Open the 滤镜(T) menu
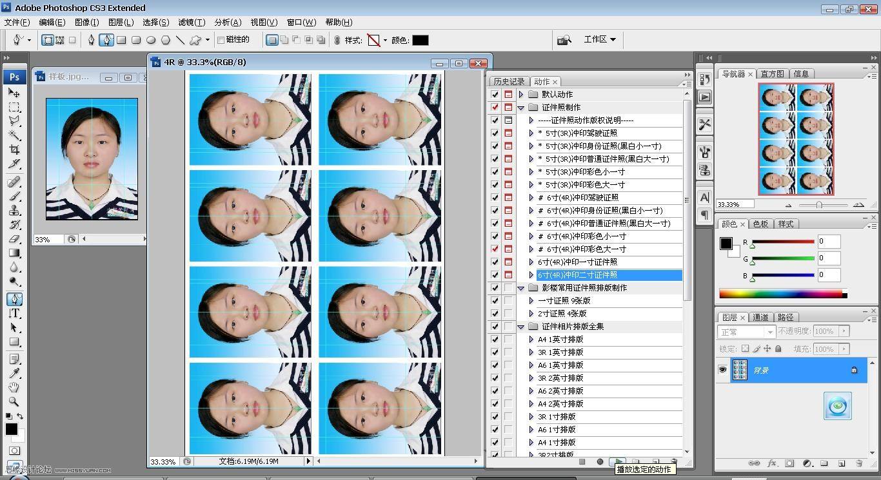The image size is (881, 480). tap(191, 22)
